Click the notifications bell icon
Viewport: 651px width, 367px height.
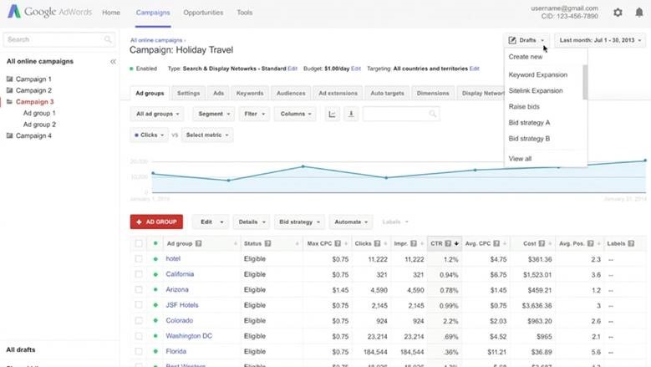point(639,13)
